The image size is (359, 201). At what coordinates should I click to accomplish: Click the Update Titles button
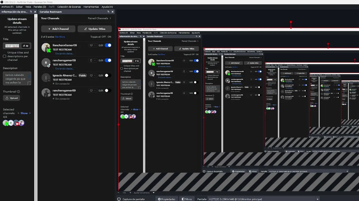coord(95,29)
